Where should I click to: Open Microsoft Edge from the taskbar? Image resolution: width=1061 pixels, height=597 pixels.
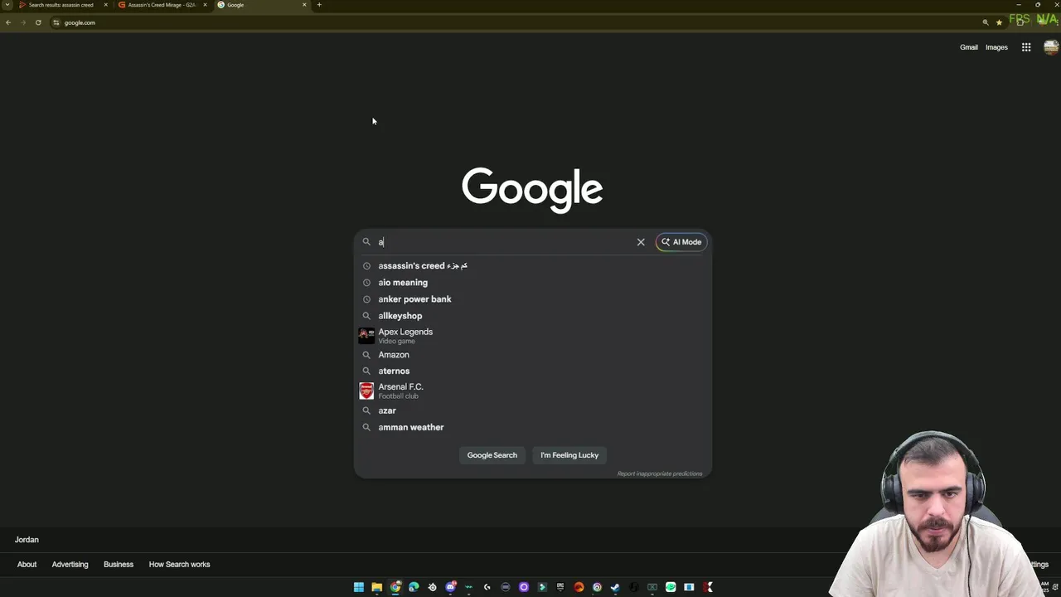414,587
